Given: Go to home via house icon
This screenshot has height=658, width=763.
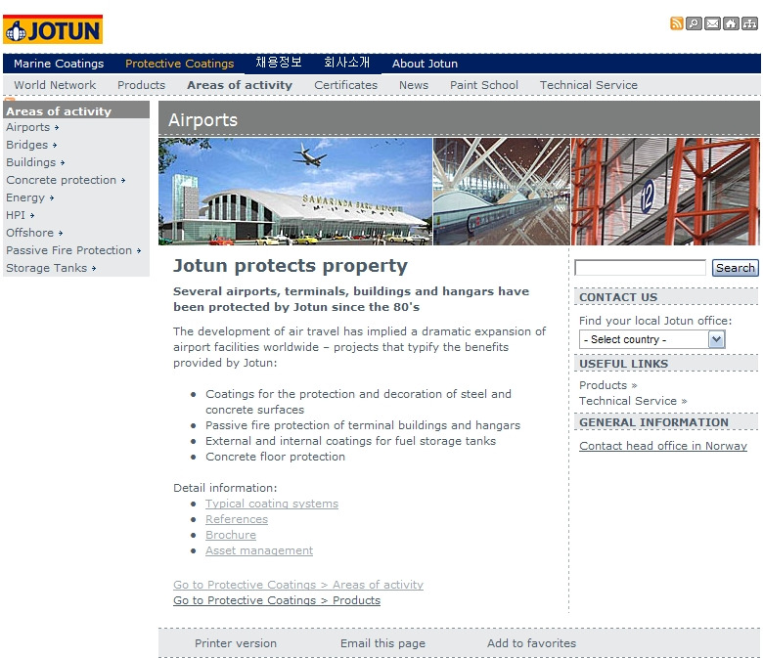Looking at the screenshot, I should coord(731,23).
